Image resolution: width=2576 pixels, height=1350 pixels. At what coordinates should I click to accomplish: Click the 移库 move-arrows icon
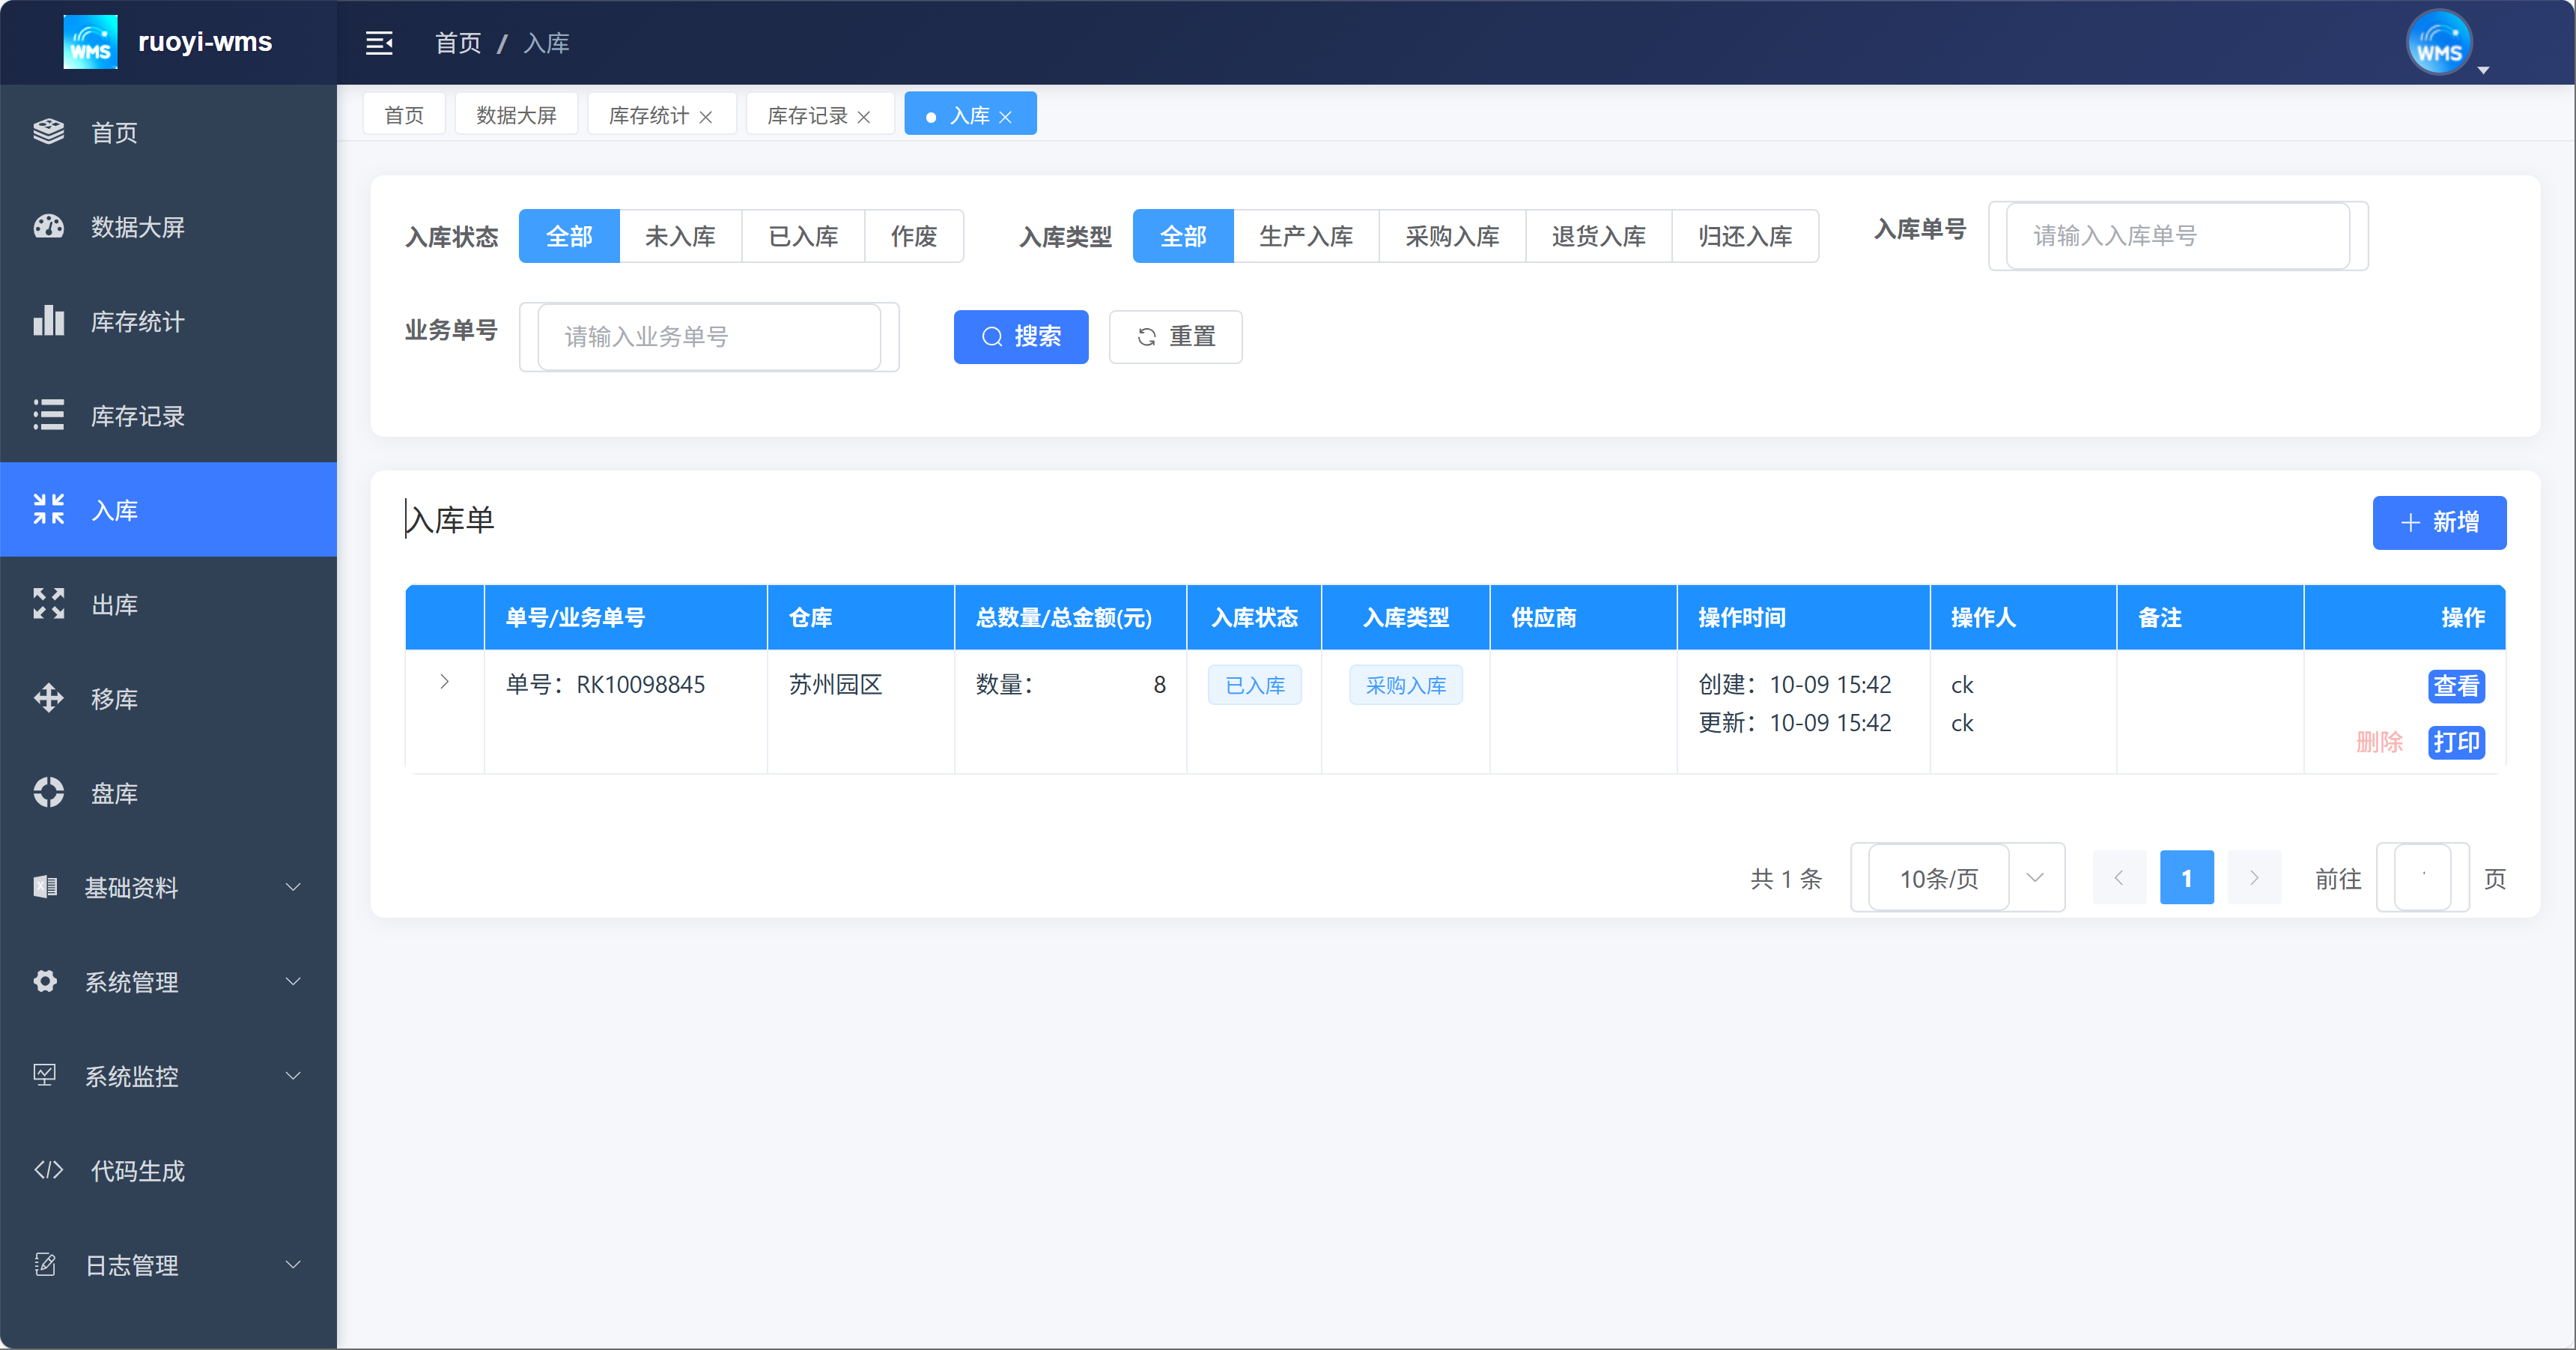(48, 698)
